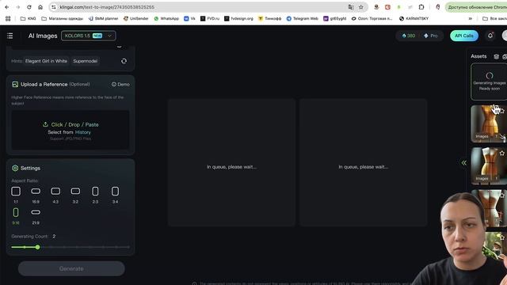Image resolution: width=507 pixels, height=285 pixels.
Task: Click the translate page icon in address bar
Action: [x=351, y=7]
